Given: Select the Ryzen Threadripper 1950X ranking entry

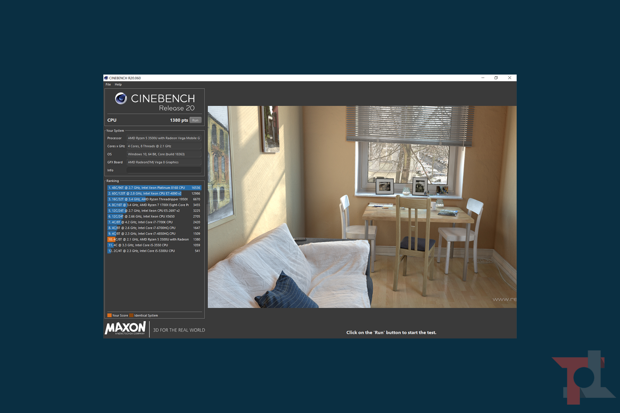Looking at the screenshot, I should 154,199.
